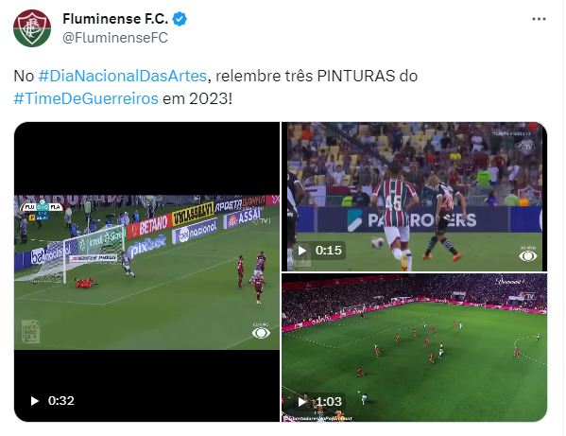Open the night stadium aerial thumbnail
Viewport: 566px width, 436px height.
click(415, 347)
